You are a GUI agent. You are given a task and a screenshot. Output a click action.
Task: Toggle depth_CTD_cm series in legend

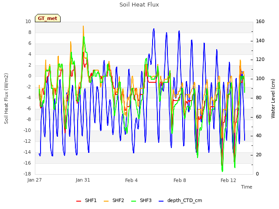[180, 200]
